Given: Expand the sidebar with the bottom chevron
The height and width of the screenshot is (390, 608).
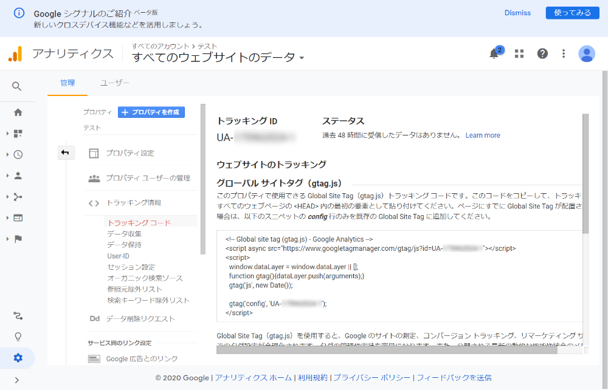Looking at the screenshot, I should [x=16, y=380].
